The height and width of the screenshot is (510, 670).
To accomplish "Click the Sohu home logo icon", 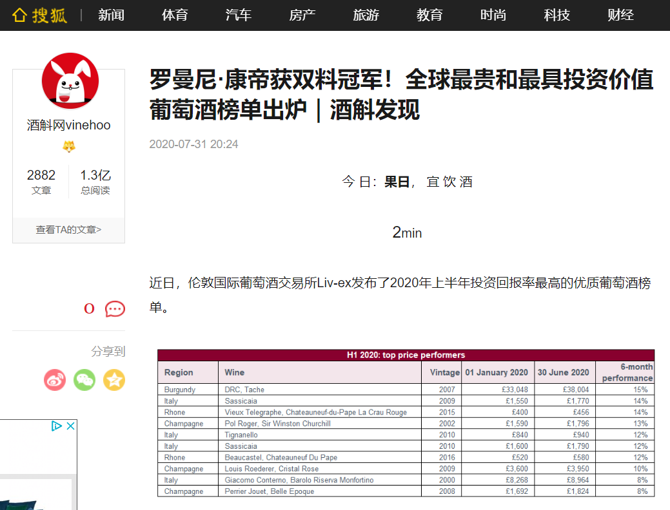I will click(39, 15).
